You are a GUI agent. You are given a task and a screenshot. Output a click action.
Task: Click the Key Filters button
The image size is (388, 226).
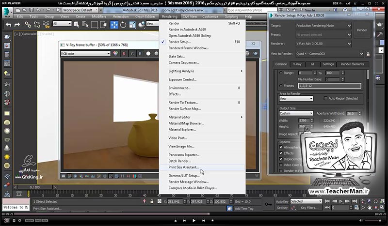point(309,208)
